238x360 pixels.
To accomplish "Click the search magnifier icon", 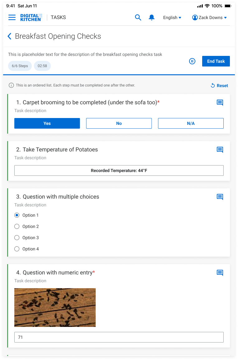I will [138, 17].
